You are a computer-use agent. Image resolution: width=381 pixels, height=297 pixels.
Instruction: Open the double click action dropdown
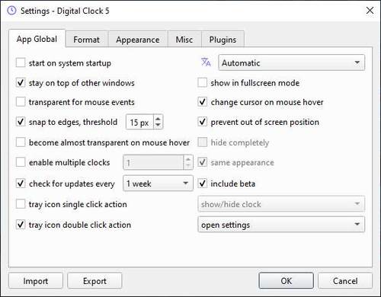pos(281,225)
